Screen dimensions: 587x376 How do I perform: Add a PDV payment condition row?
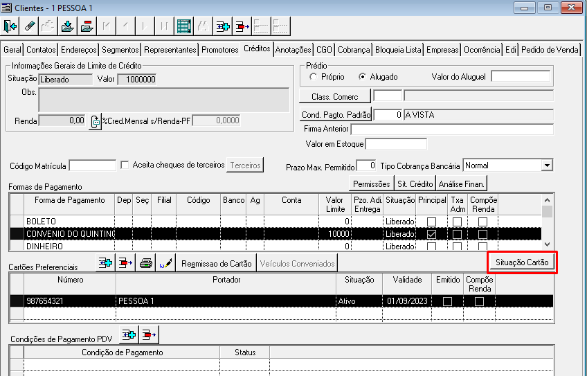(129, 334)
